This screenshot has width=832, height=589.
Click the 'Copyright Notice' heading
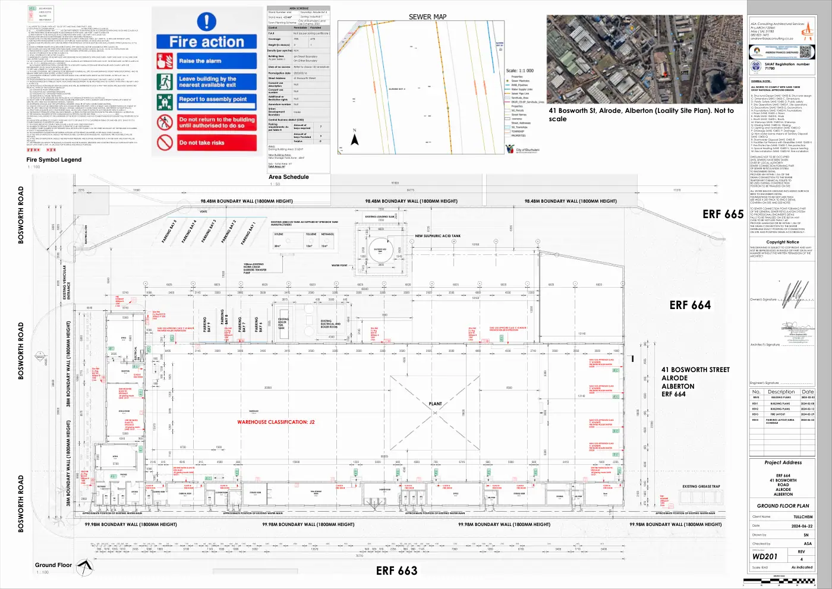tap(783, 242)
